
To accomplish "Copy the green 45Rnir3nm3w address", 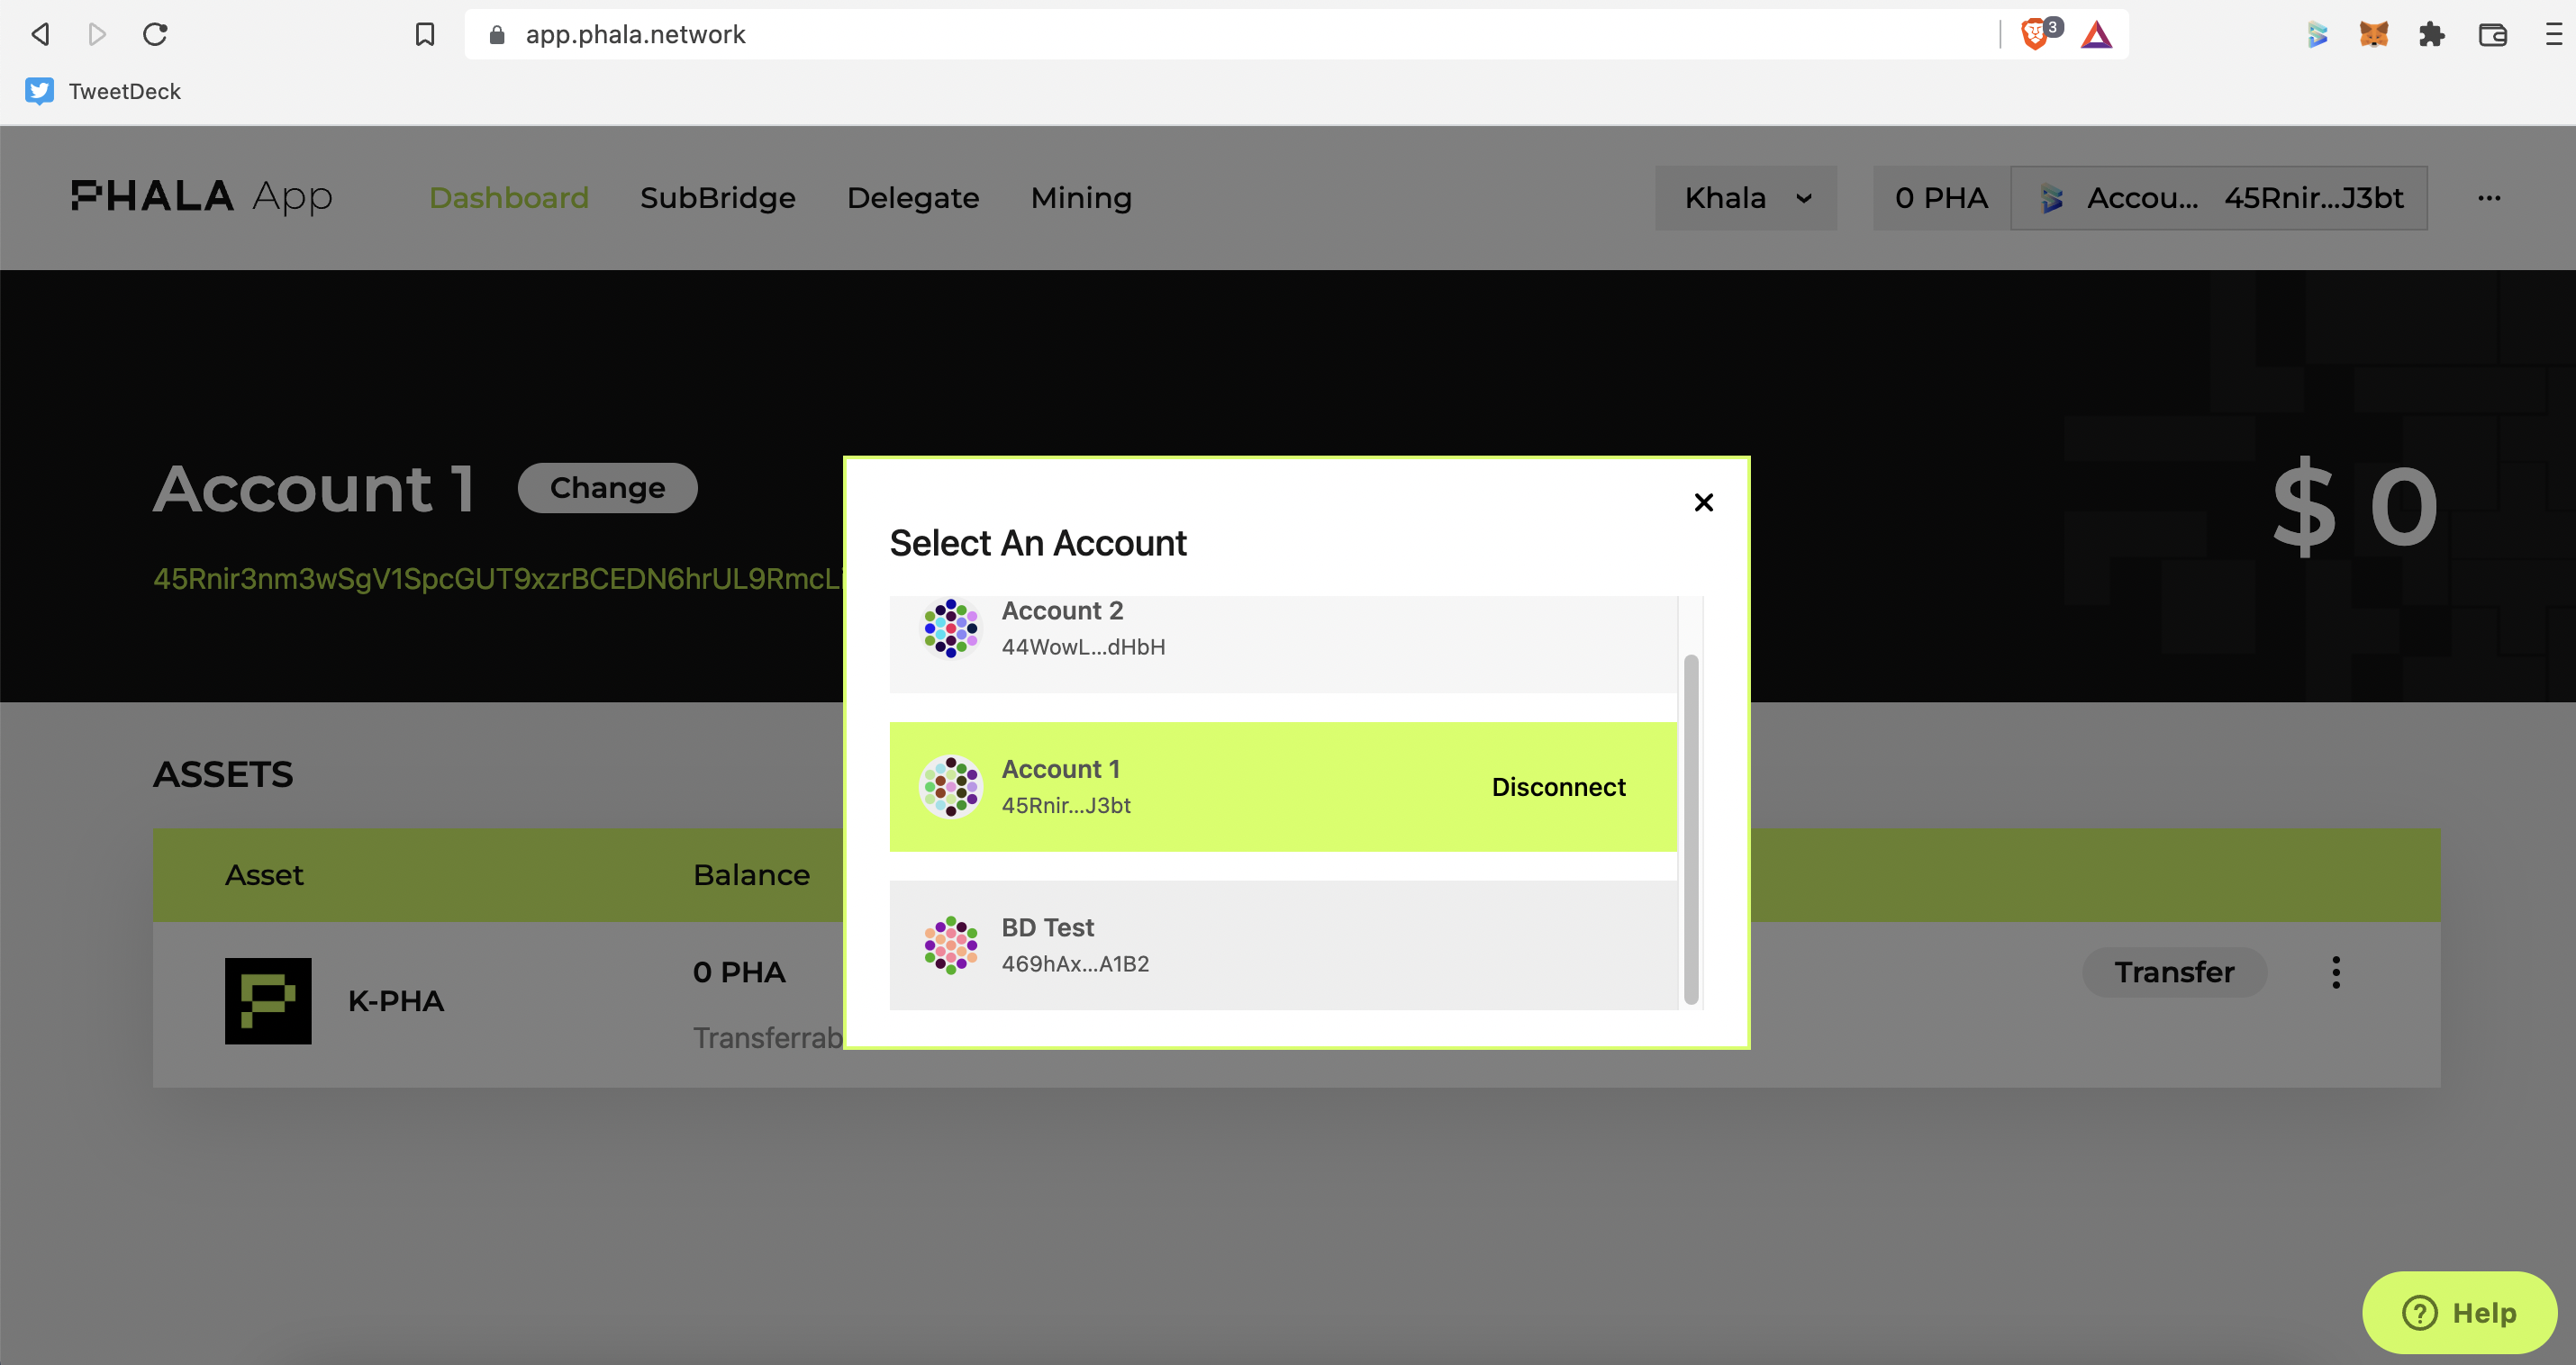I will click(498, 579).
